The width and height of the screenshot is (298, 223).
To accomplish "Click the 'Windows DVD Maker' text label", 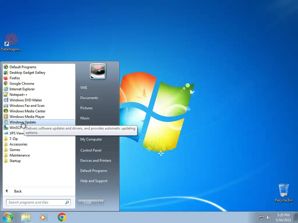I will click(26, 100).
